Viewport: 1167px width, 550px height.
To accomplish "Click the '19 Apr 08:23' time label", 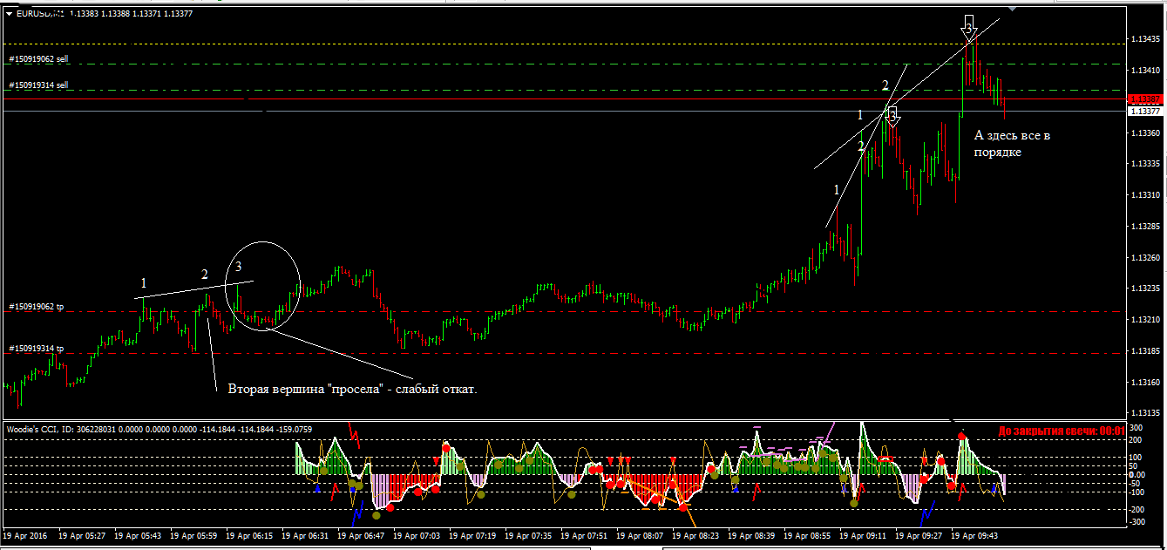I will [x=695, y=536].
